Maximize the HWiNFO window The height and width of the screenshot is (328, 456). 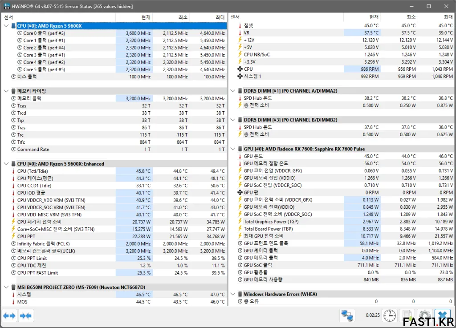pos(429,6)
